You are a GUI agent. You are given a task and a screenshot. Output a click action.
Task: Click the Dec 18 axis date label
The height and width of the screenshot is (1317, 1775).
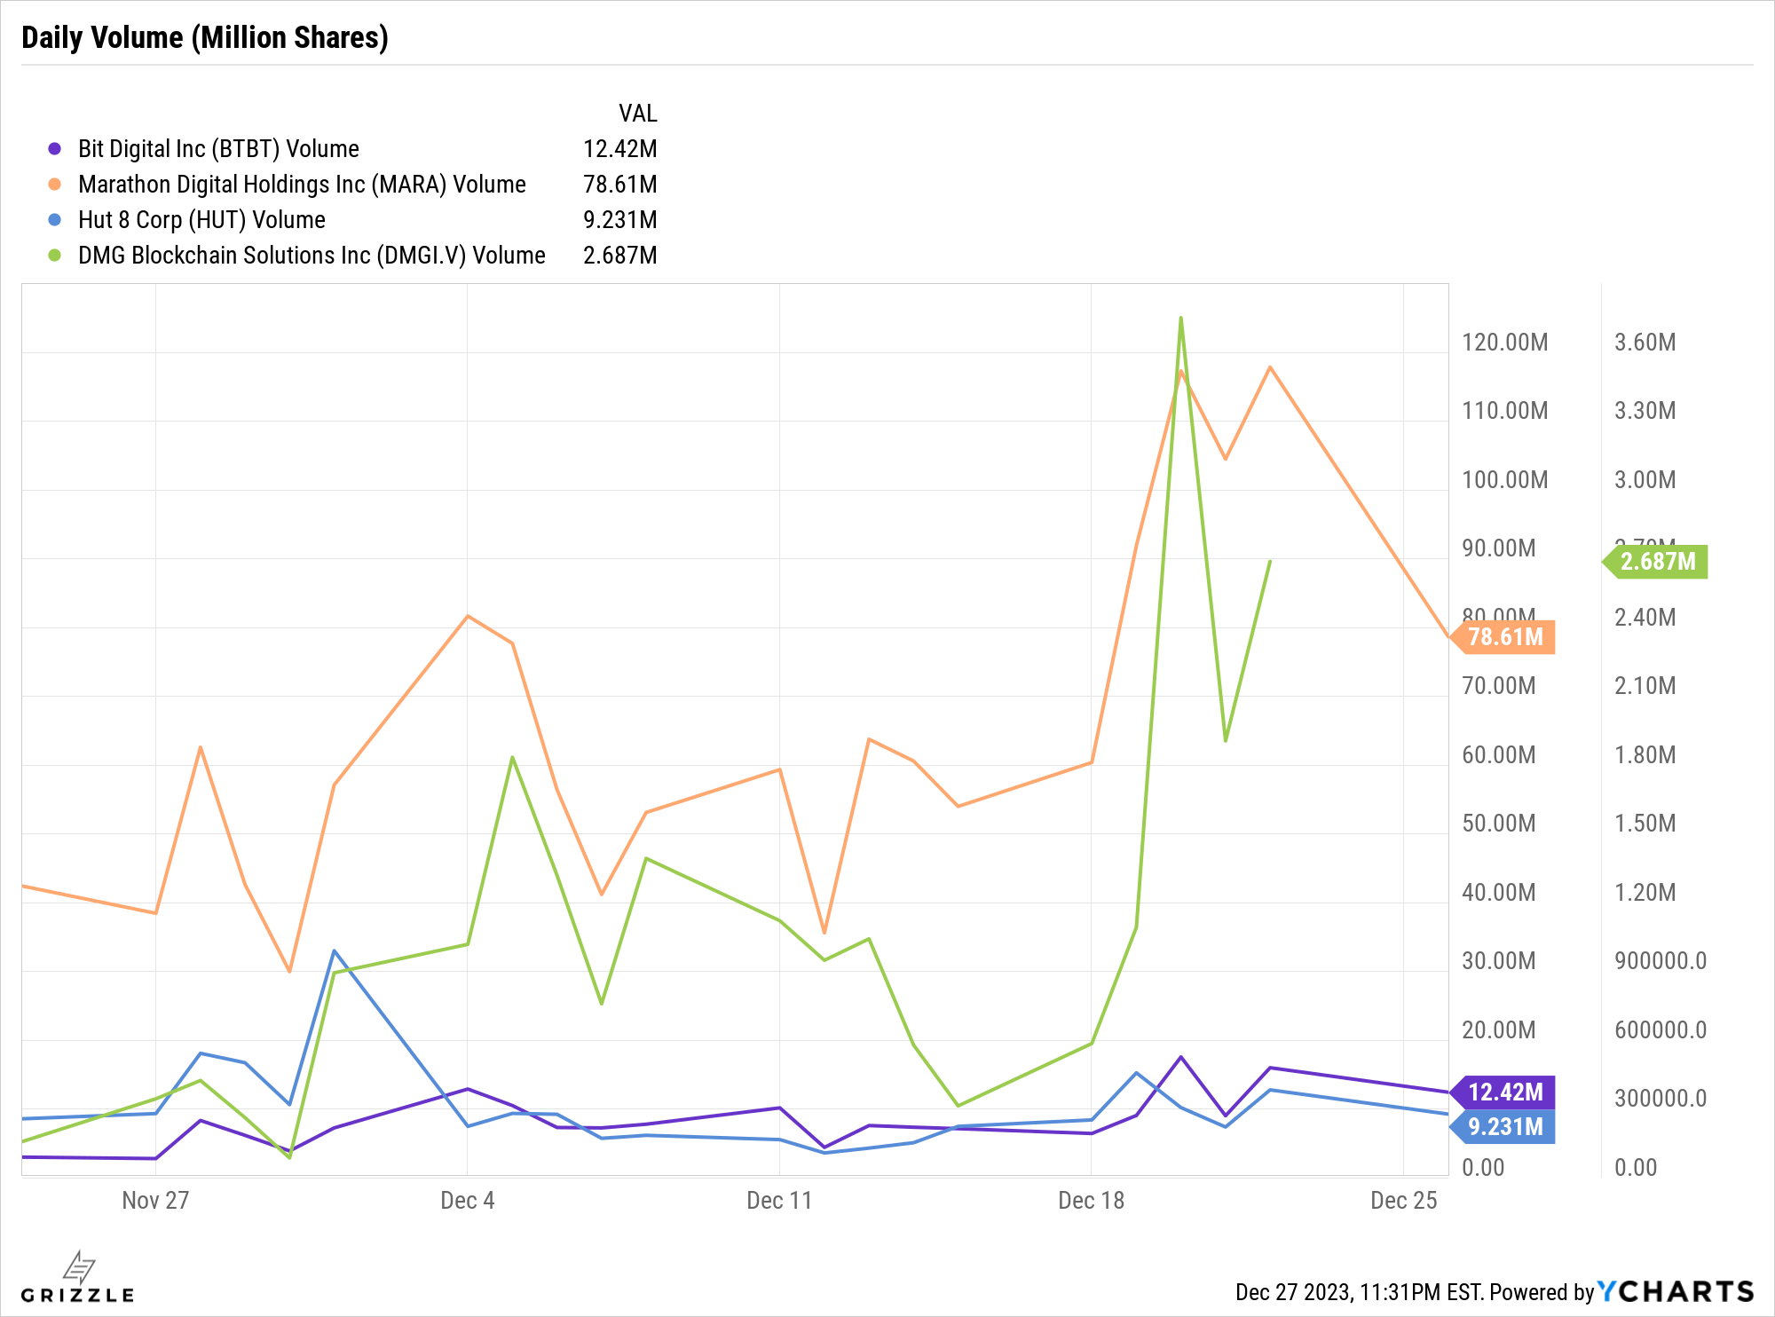tap(1091, 1201)
